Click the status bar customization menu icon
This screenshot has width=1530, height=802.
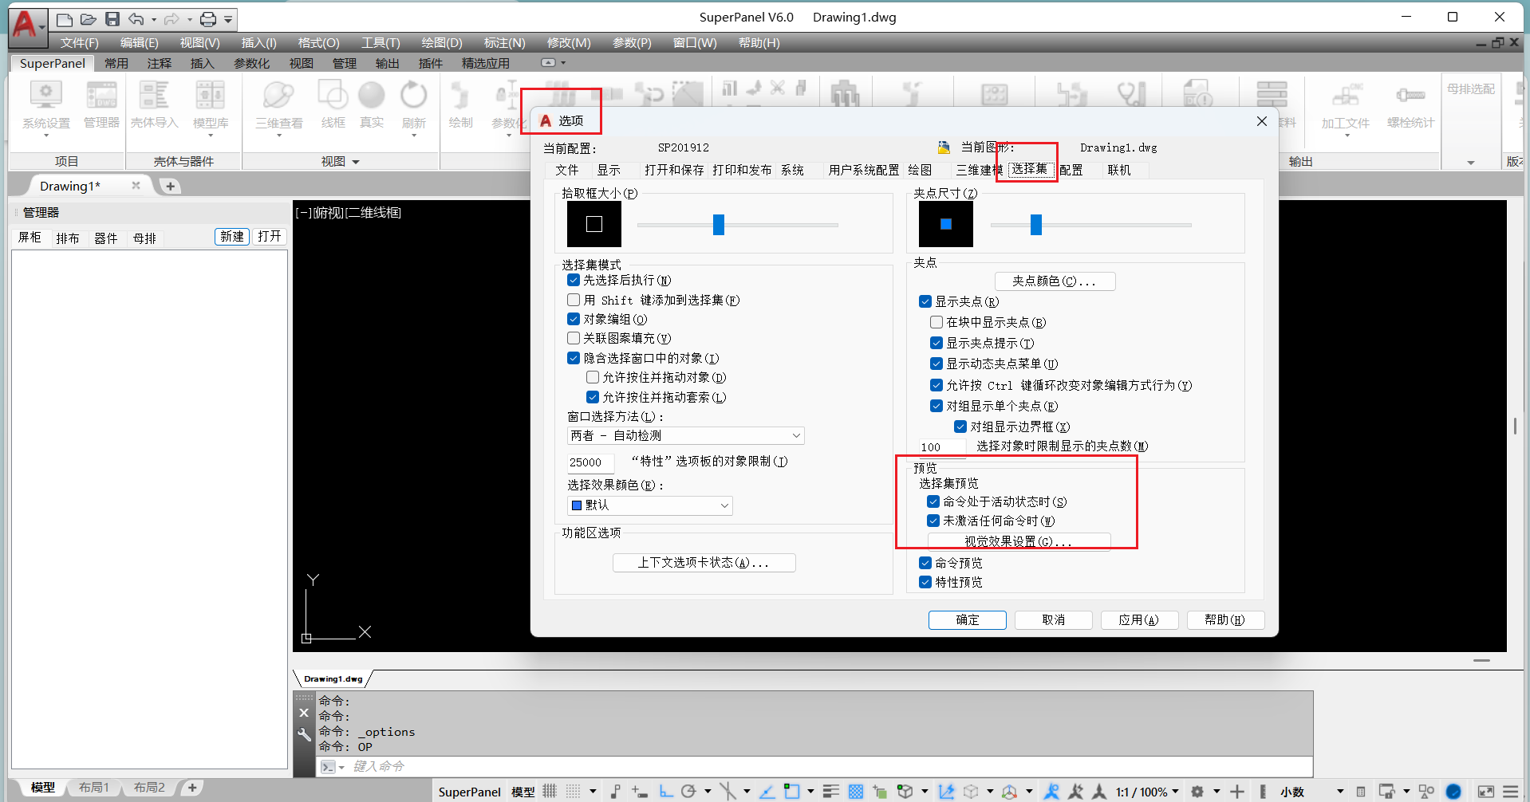click(1510, 791)
